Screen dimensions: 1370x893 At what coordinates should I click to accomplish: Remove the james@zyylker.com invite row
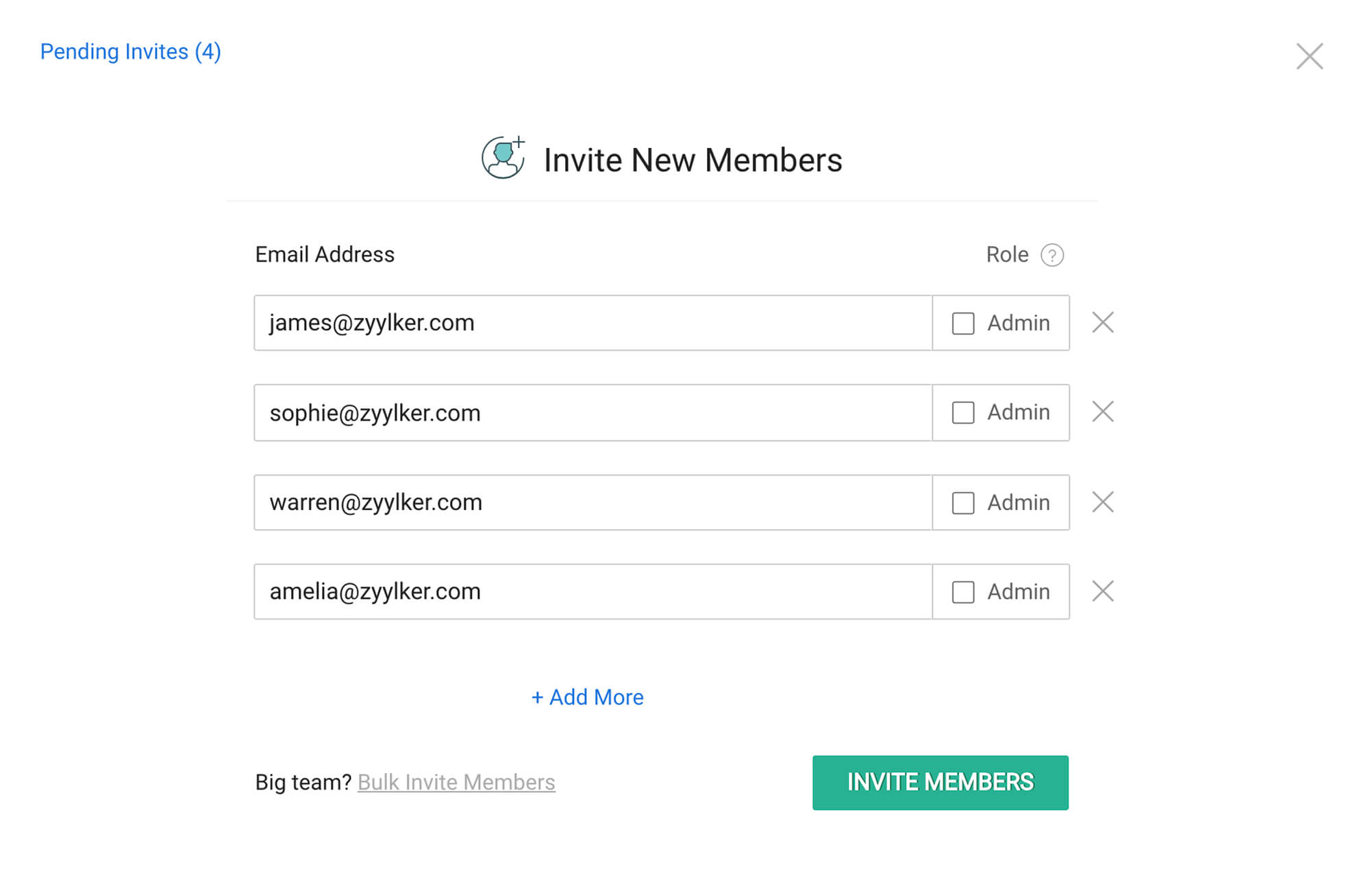1102,322
